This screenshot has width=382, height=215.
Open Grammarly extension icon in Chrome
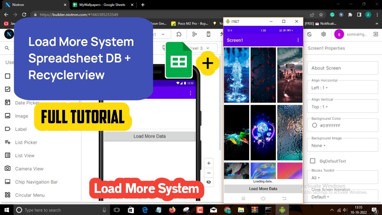point(332,14)
